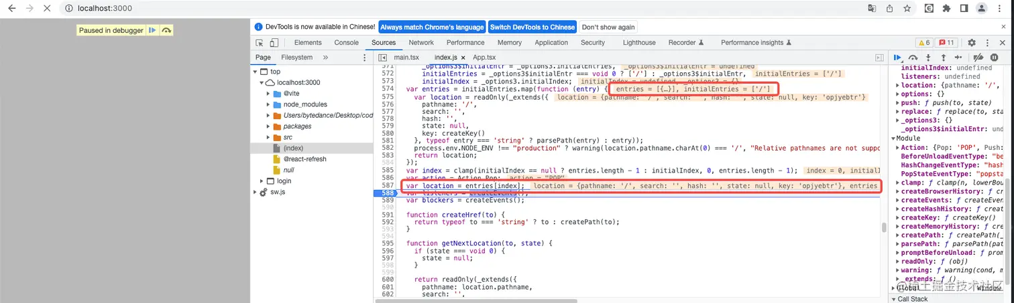Select the (index) file in tree
This screenshot has height=303, width=1014.
tap(312, 148)
